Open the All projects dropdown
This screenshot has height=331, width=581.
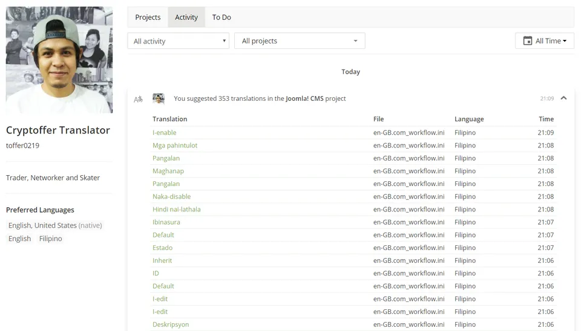[x=300, y=40]
